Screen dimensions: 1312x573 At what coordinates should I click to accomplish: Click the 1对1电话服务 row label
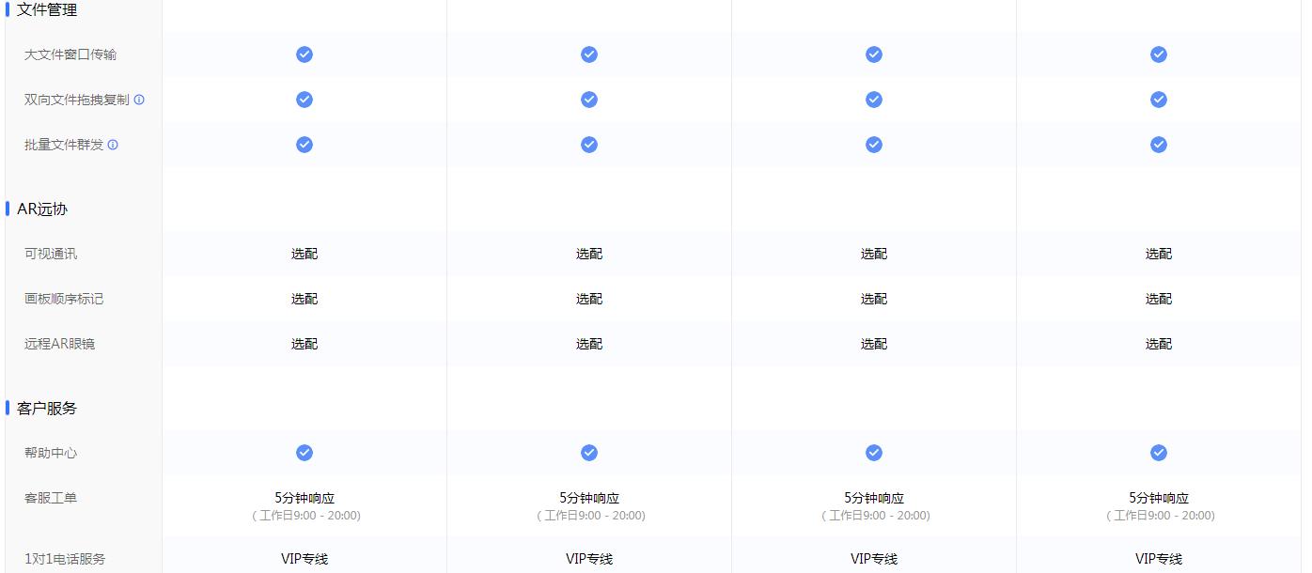coord(65,559)
